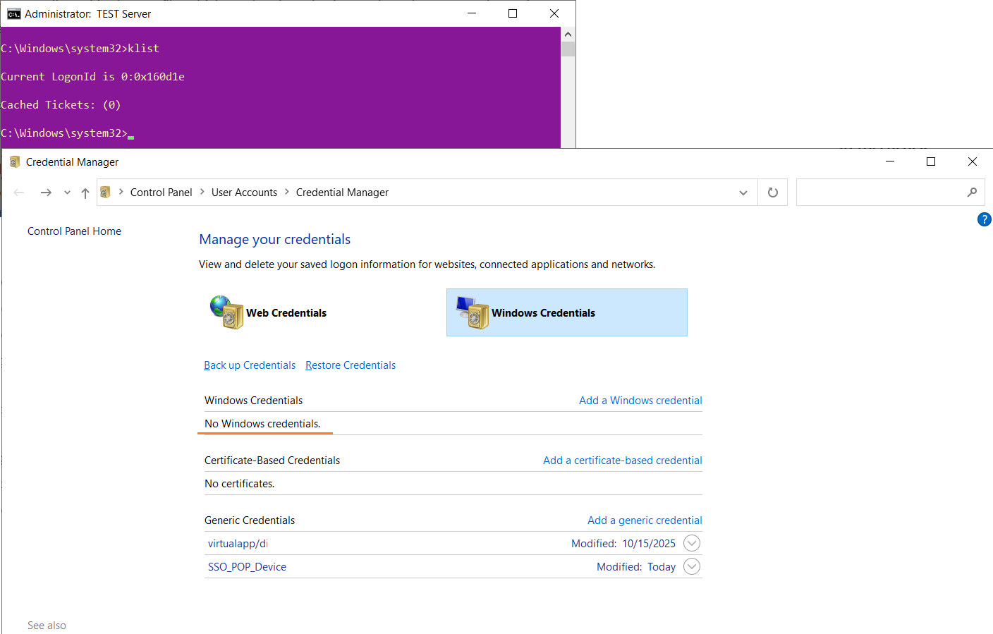Go back using the navigation arrow
This screenshot has width=993, height=634.
tap(18, 192)
